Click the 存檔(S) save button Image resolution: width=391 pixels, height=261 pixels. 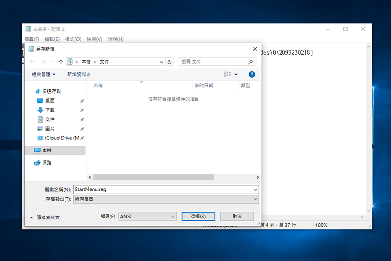tap(198, 216)
